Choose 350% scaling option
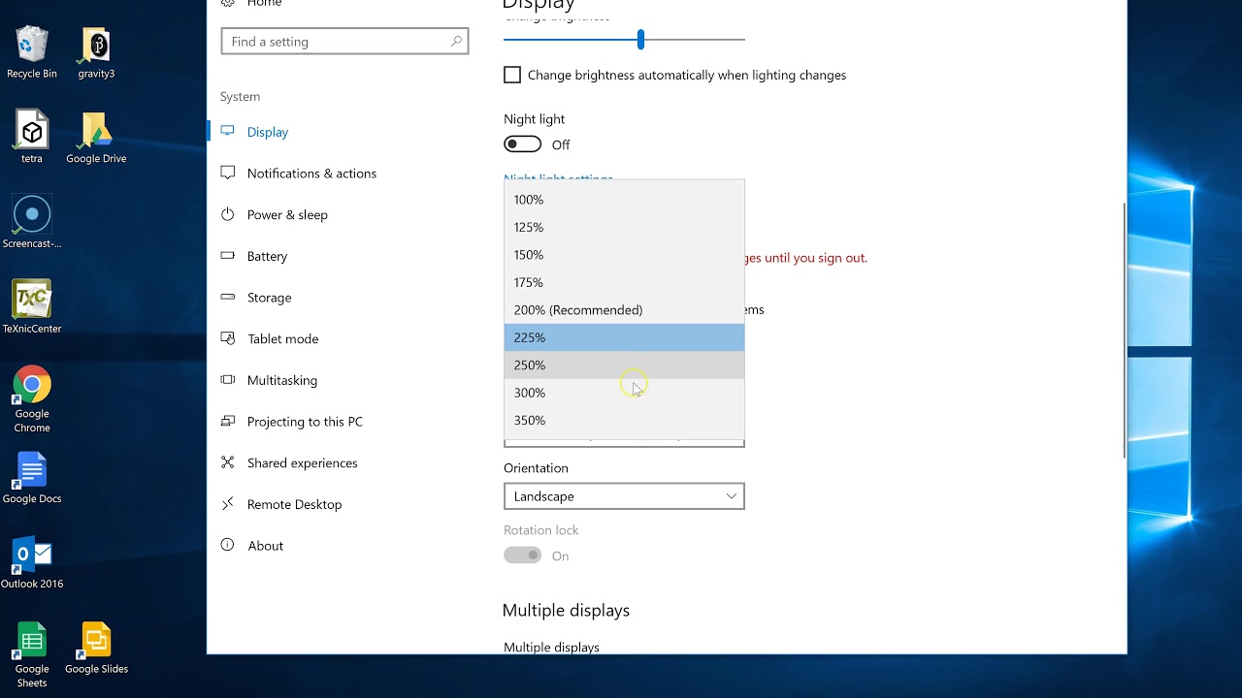Screen dimensions: 1242x698 point(624,420)
